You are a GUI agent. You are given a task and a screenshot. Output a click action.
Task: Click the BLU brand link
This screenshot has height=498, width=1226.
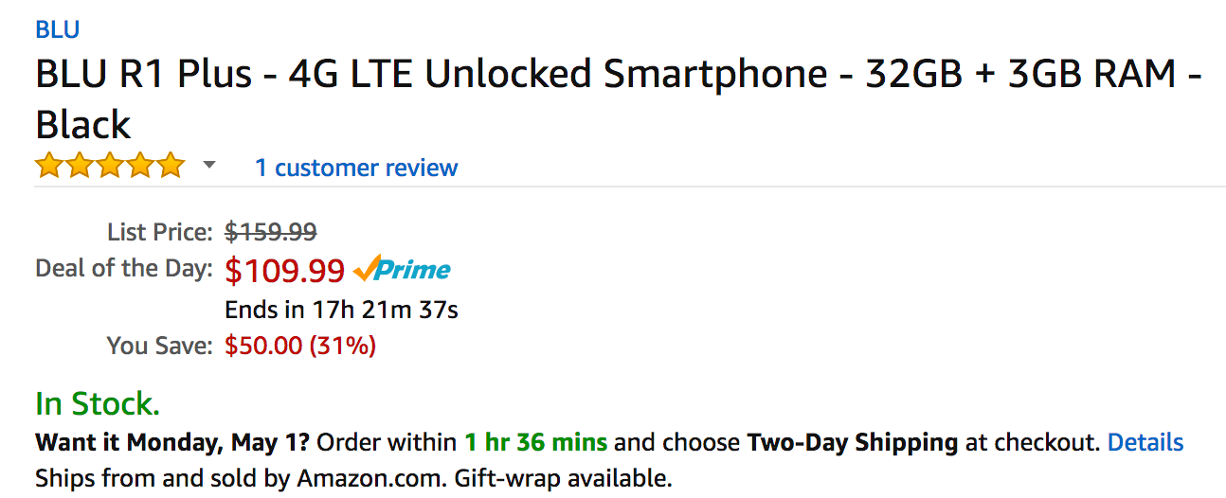pos(57,29)
